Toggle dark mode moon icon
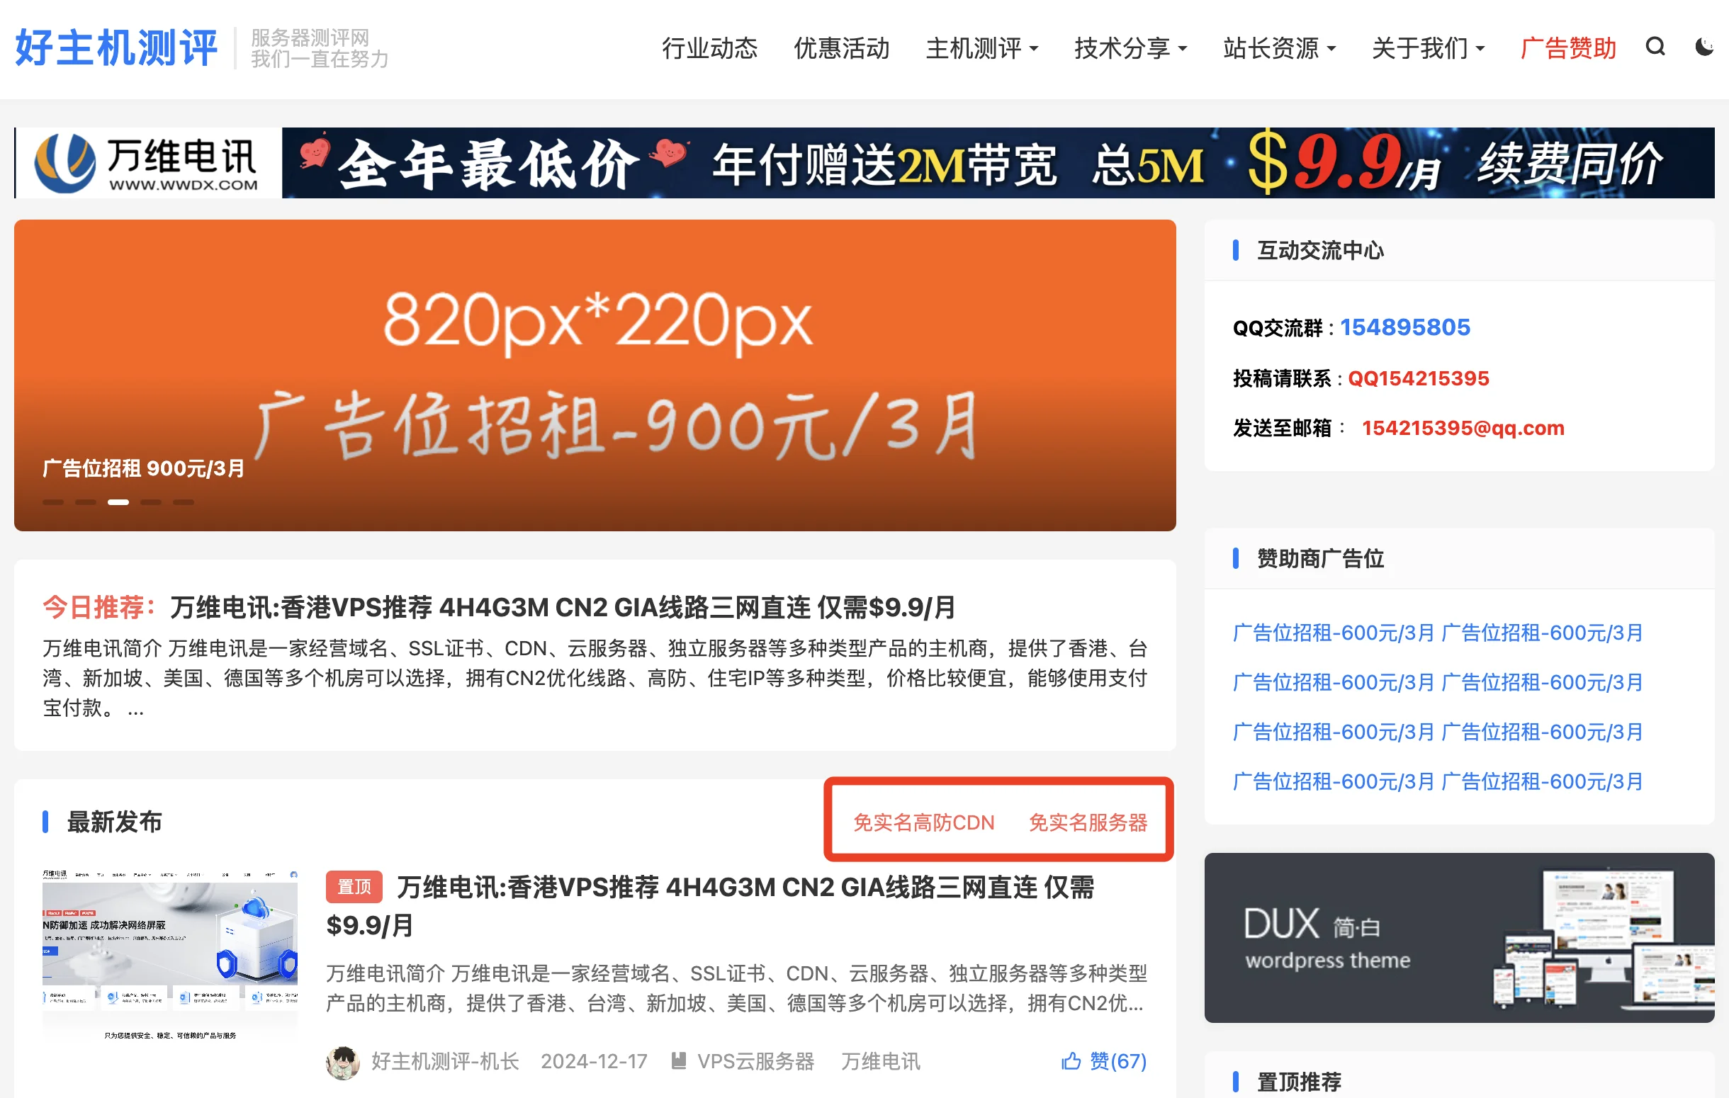Image resolution: width=1729 pixels, height=1098 pixels. (x=1704, y=47)
